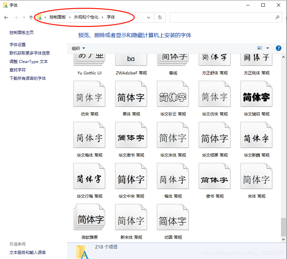Click the change view icon button
This screenshot has height=259, width=287.
259,48
